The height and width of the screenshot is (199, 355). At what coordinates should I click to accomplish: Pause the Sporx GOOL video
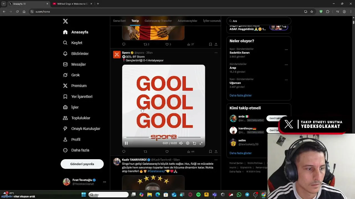coord(126,143)
